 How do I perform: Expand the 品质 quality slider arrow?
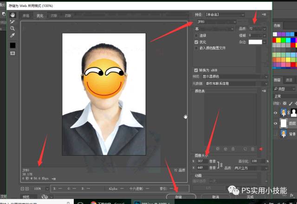[265, 29]
